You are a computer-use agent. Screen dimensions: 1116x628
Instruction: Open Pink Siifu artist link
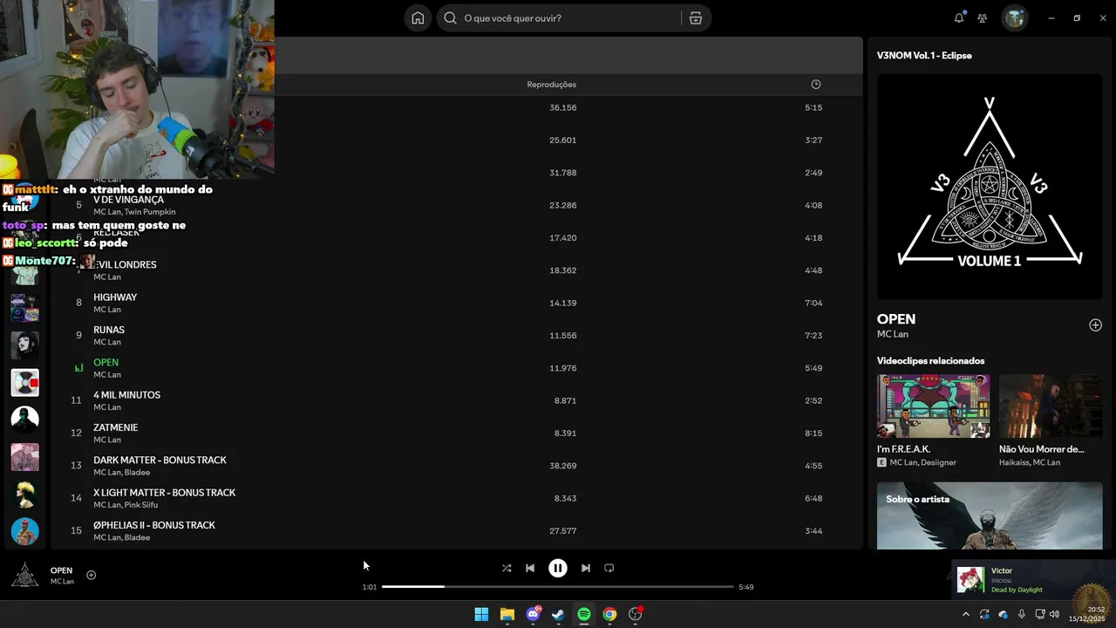pyautogui.click(x=141, y=505)
